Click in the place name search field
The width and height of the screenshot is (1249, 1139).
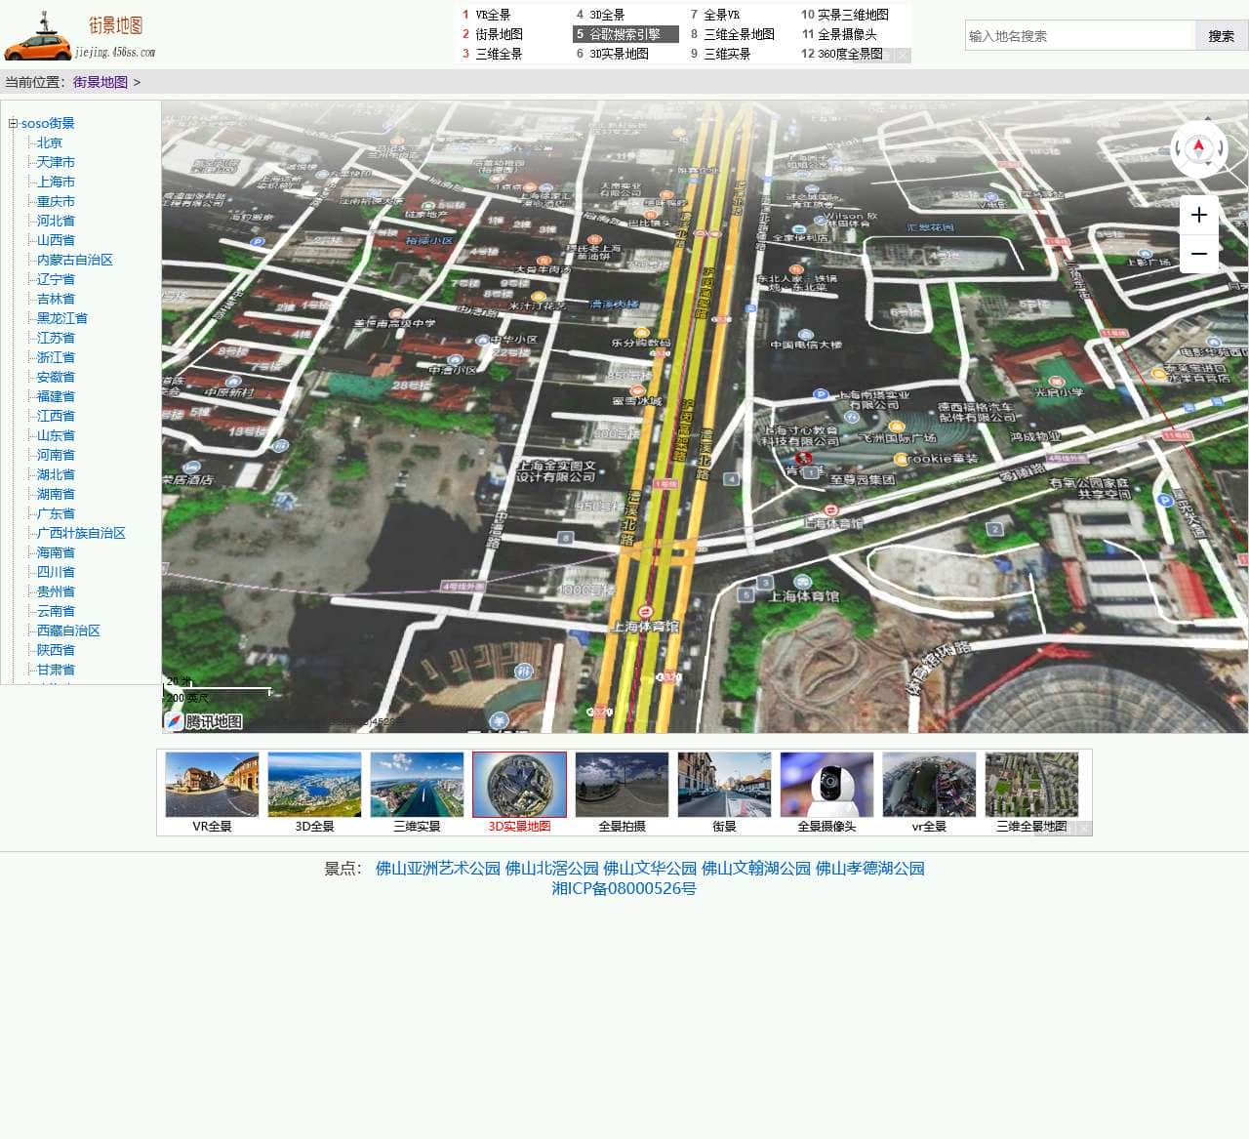(x=1080, y=35)
